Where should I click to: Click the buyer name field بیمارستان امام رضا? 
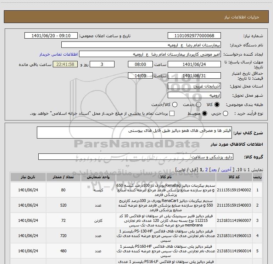click(141, 45)
